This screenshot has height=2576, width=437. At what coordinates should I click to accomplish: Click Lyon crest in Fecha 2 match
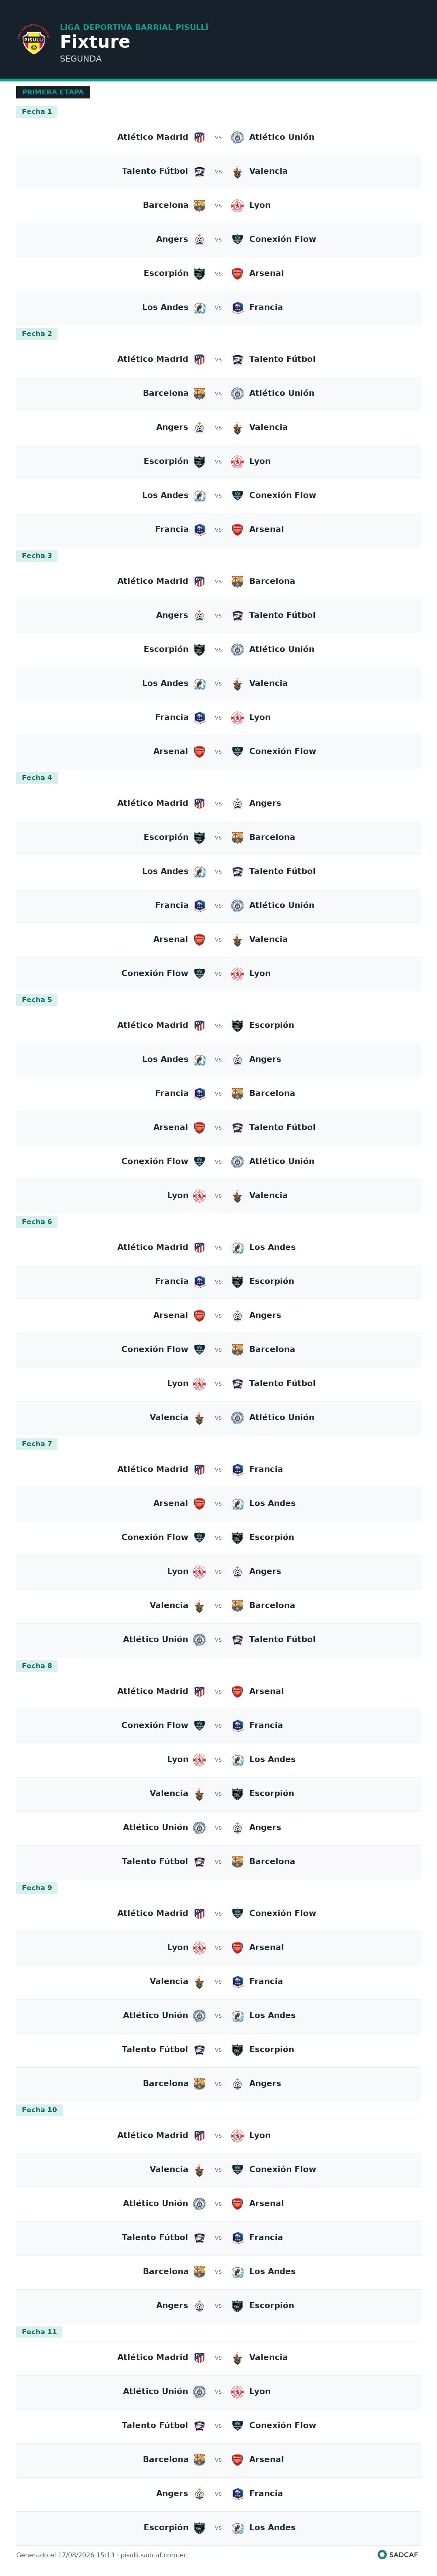tap(238, 461)
